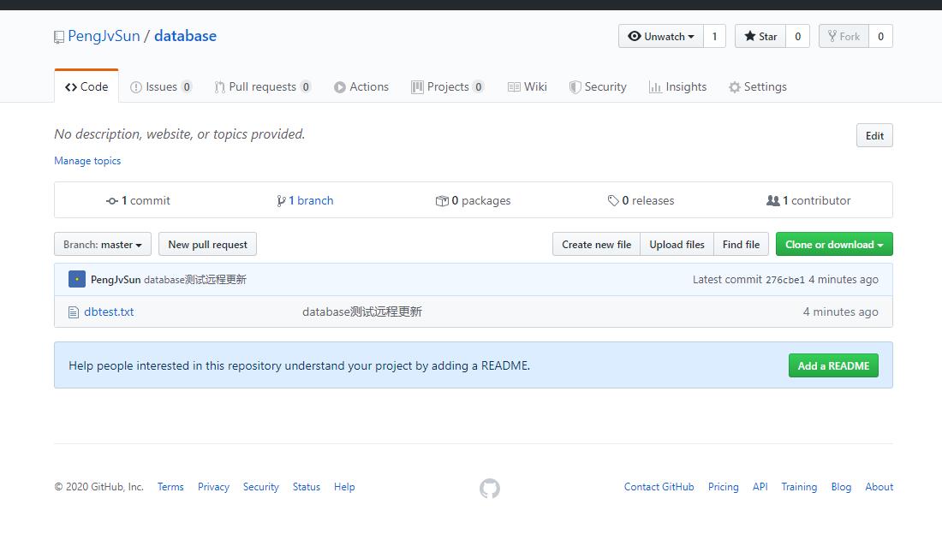942x534 pixels.
Task: Click the GitHub logo in the footer
Action: pyautogui.click(x=489, y=488)
